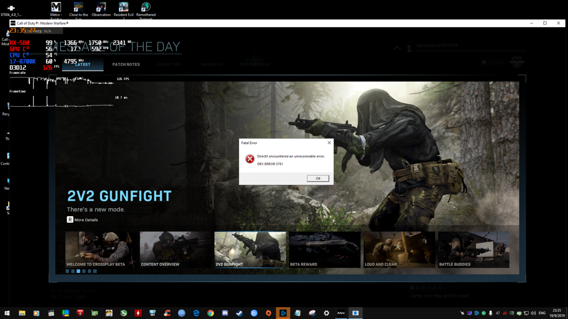
Task: Open the red Z ASRock taskbar icon
Action: [x=80, y=313]
